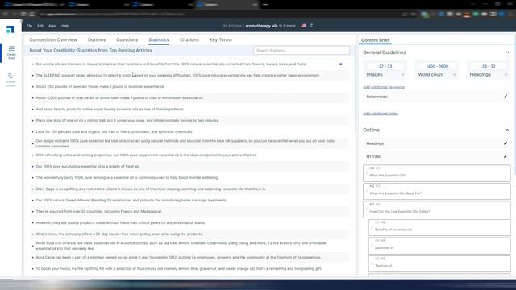This screenshot has width=516, height=290.
Task: Click the Word count value 1400 - 1600
Action: tap(437, 66)
